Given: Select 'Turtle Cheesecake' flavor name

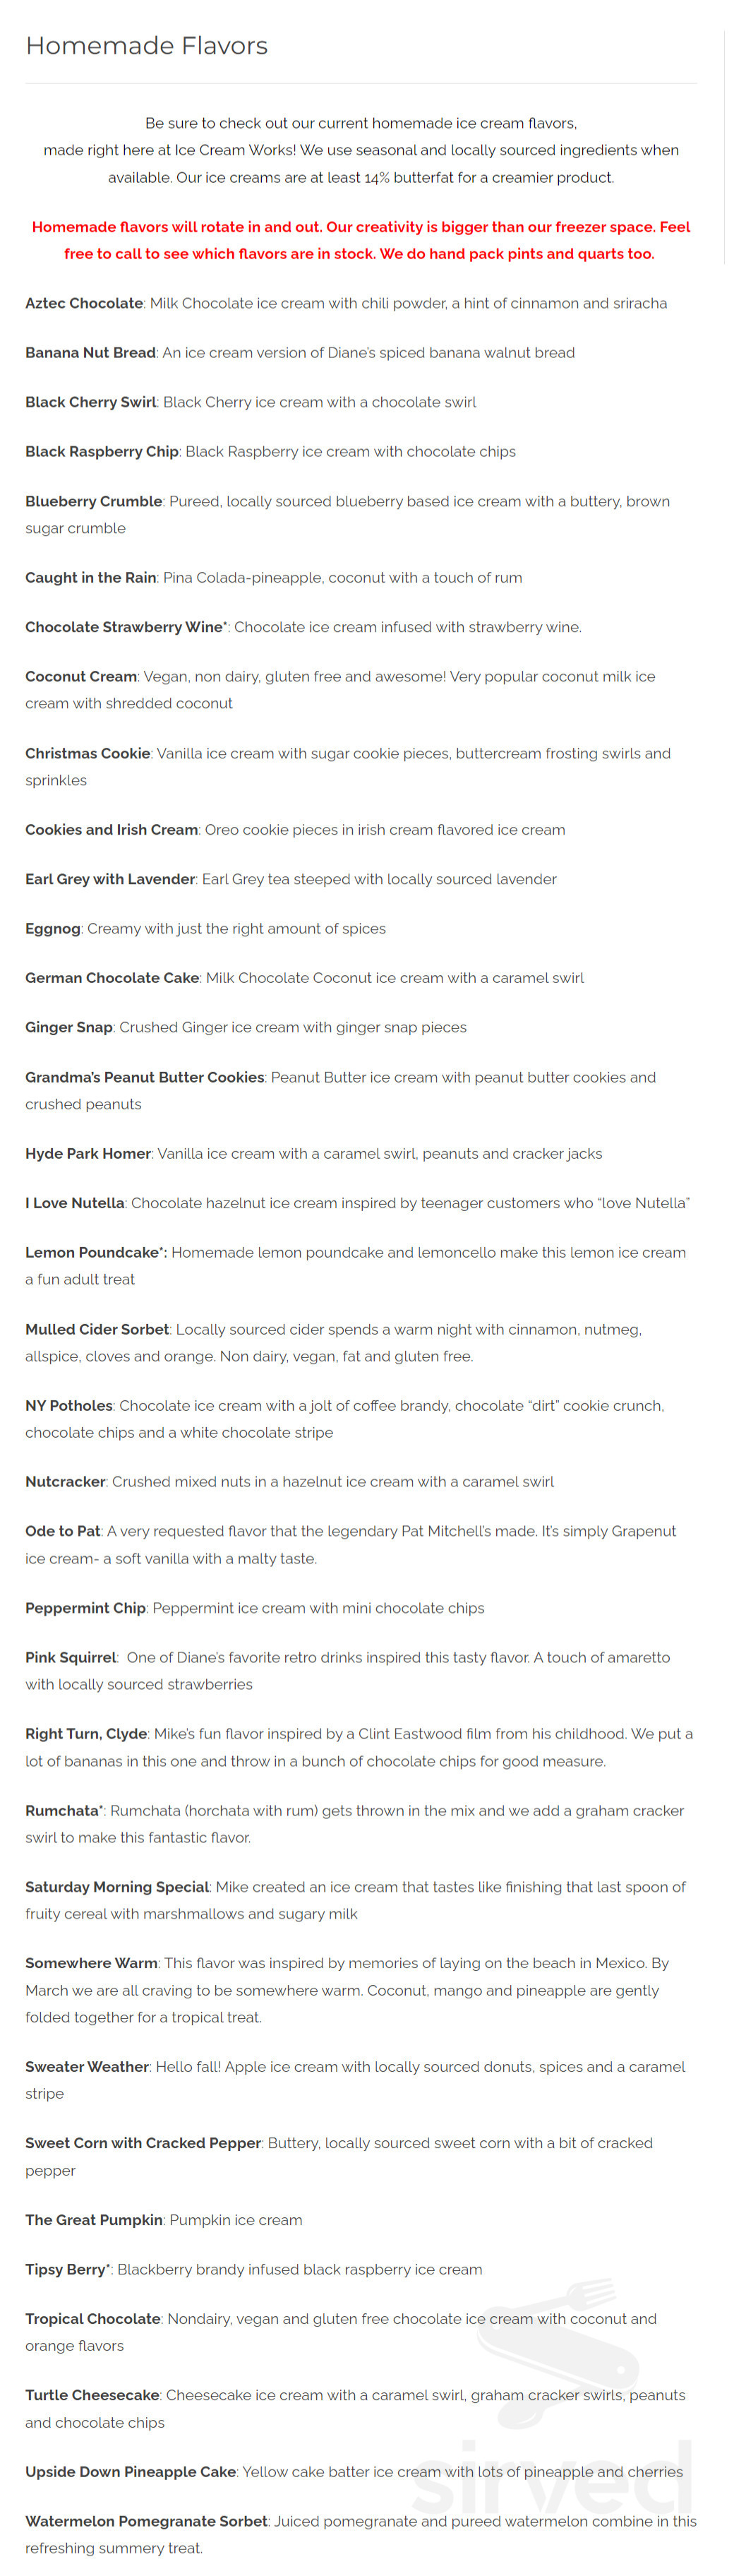Looking at the screenshot, I should coord(92,2395).
